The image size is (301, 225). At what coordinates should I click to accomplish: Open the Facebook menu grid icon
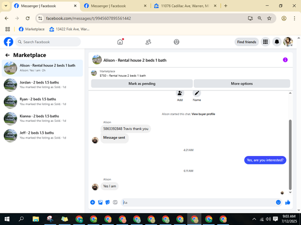pos(265,42)
